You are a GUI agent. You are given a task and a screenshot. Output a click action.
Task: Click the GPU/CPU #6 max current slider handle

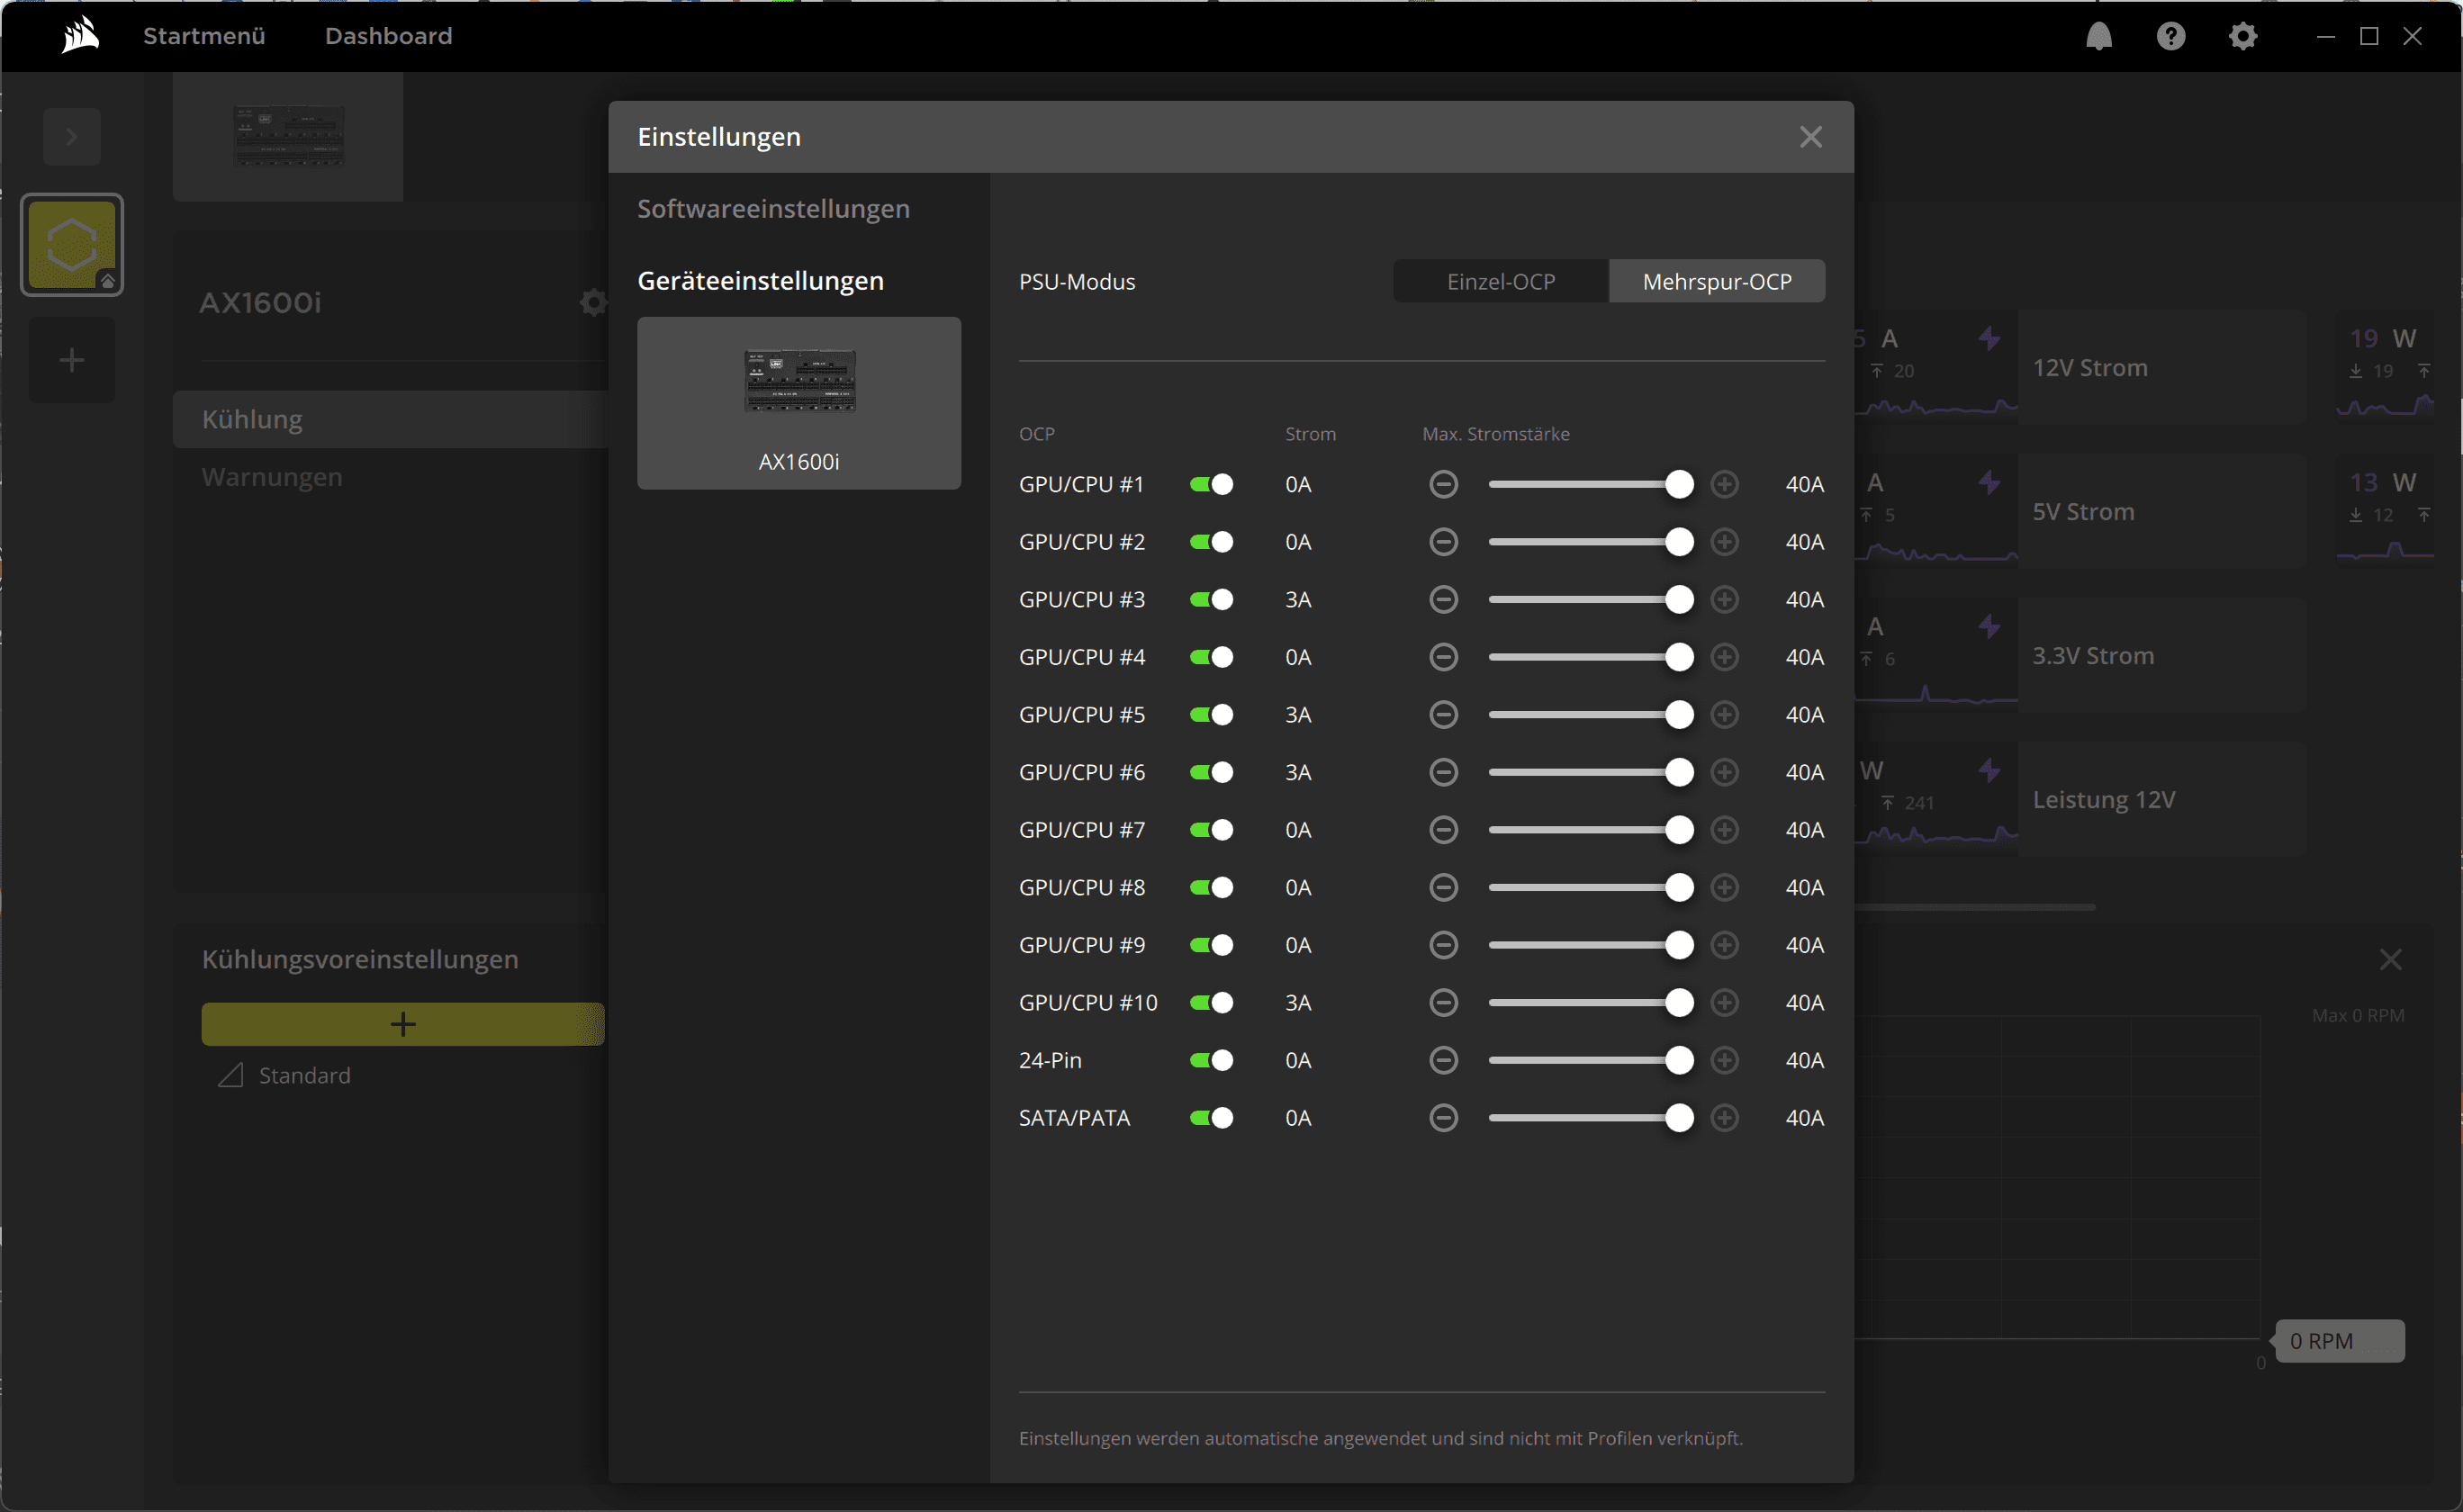point(1679,772)
